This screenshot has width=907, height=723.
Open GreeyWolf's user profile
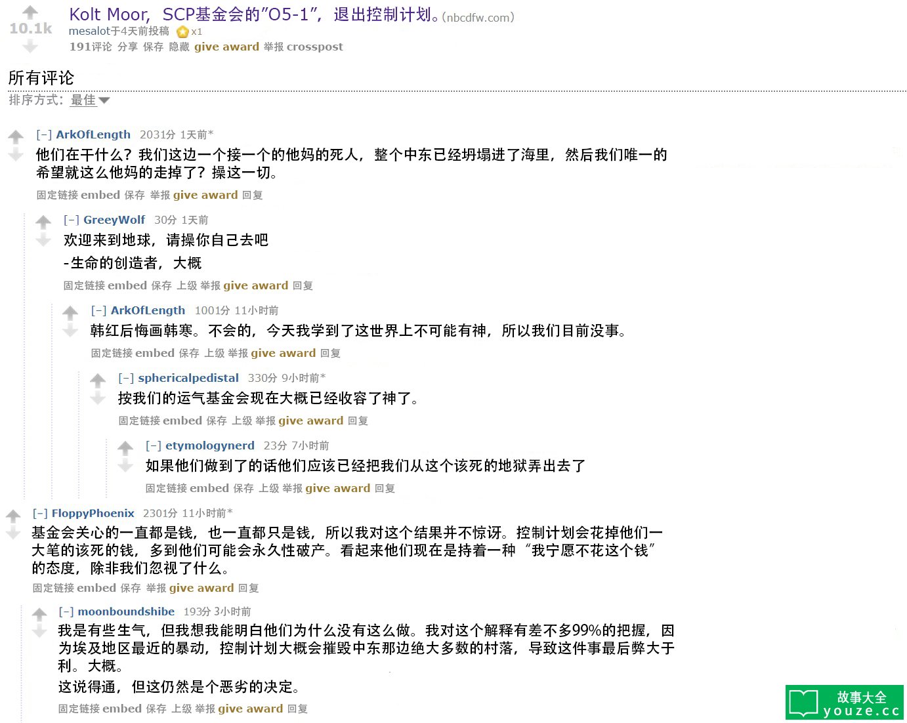(x=114, y=220)
